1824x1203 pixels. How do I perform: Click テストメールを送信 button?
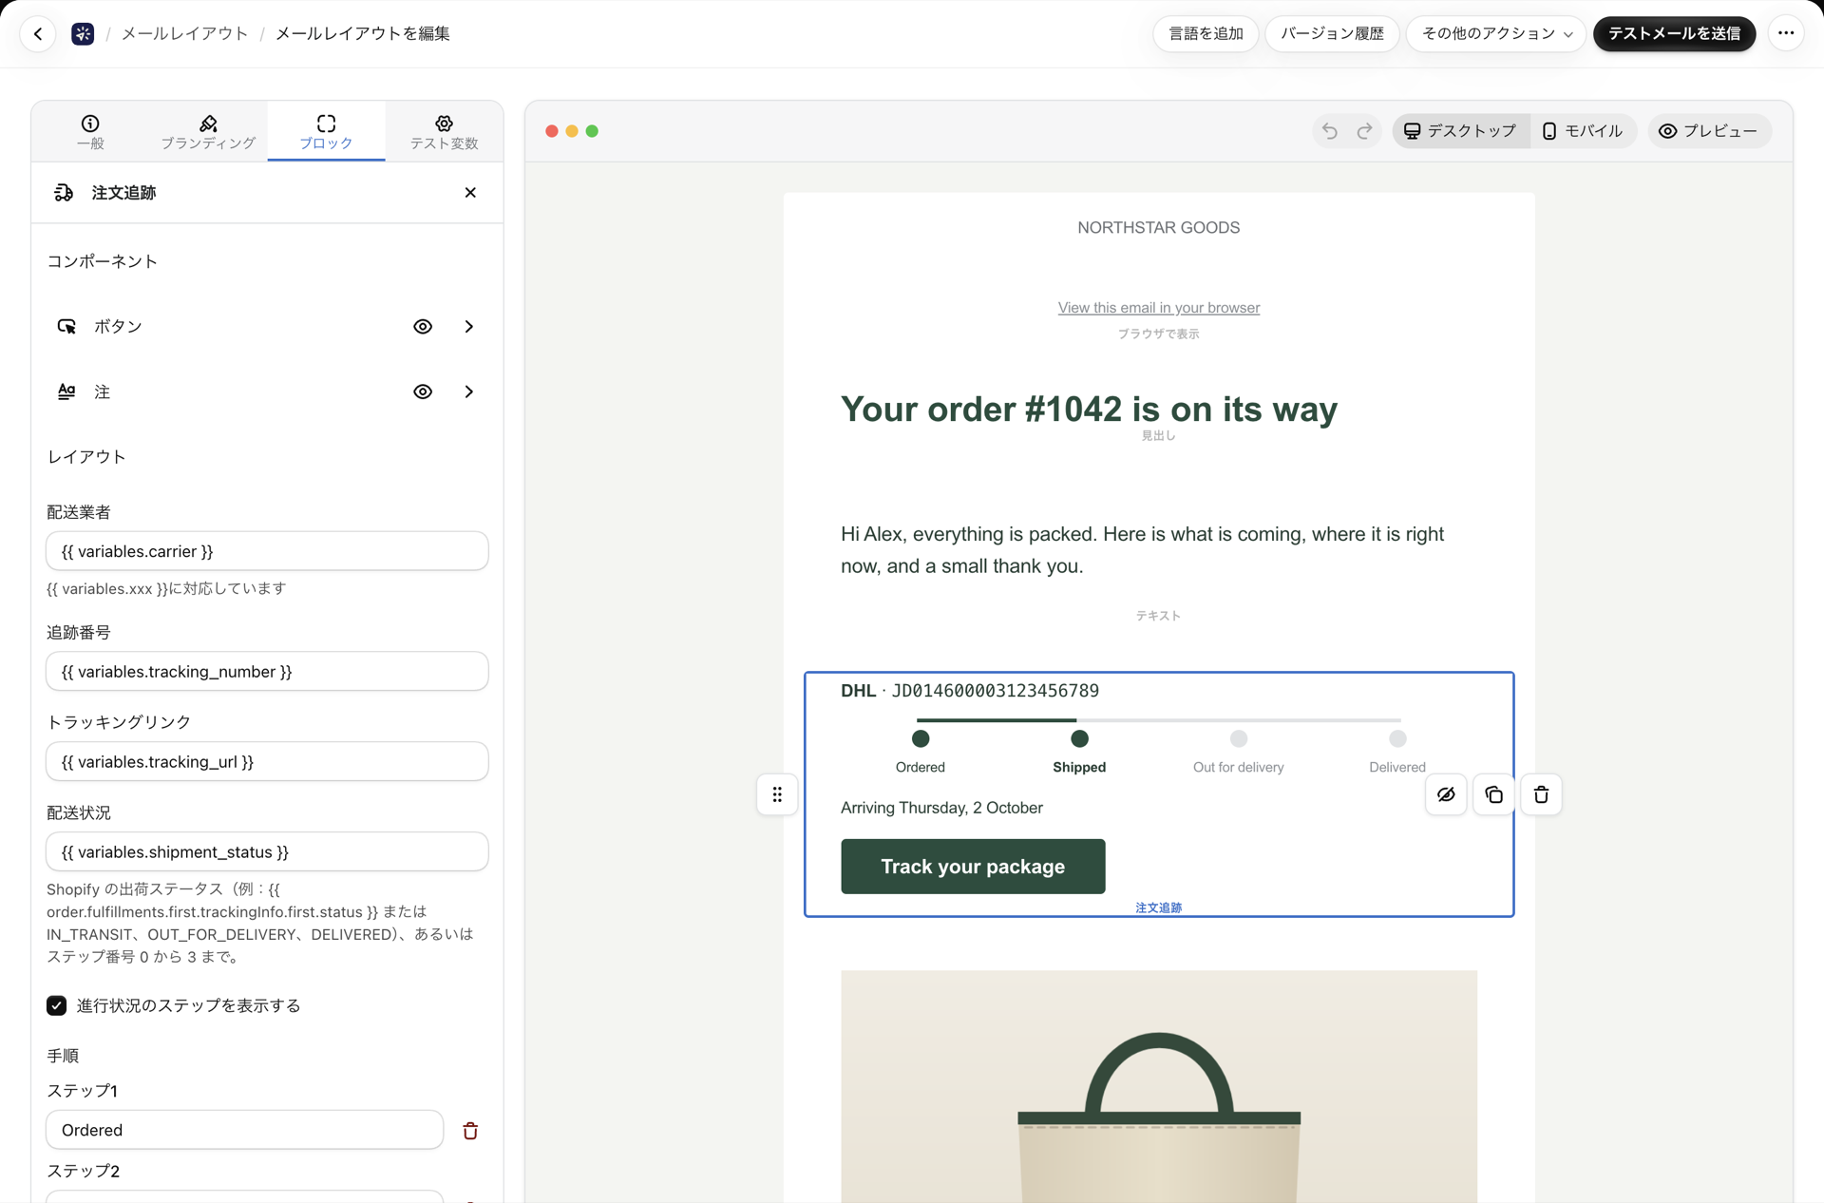(x=1674, y=34)
